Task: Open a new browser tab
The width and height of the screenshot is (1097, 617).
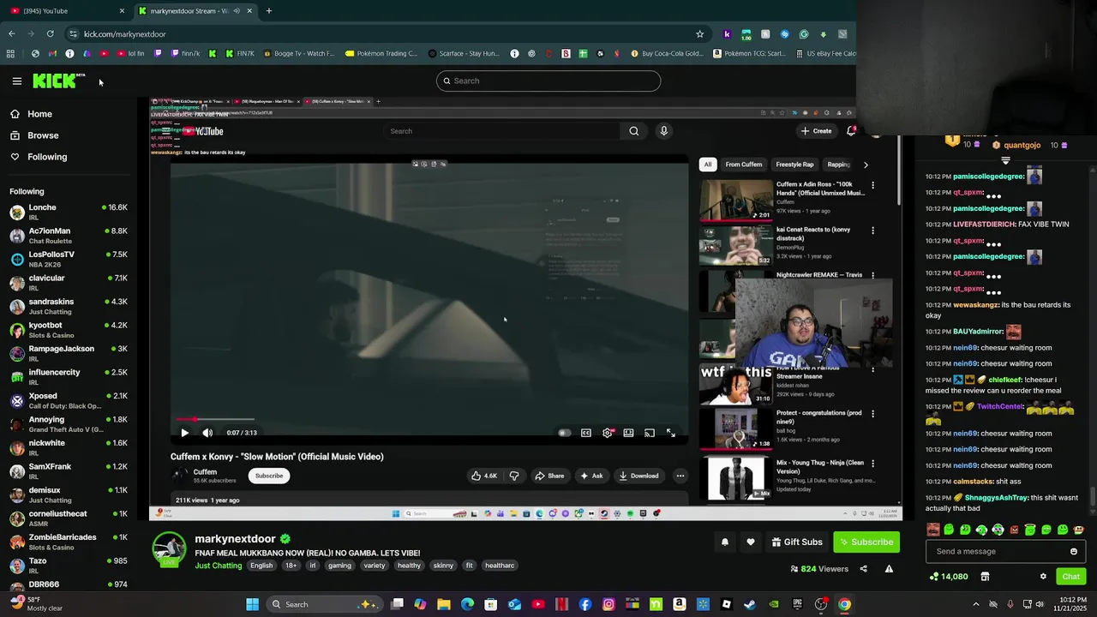Action: point(269,11)
